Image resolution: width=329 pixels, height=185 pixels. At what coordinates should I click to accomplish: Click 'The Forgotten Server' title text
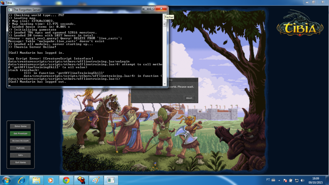coord(27,10)
